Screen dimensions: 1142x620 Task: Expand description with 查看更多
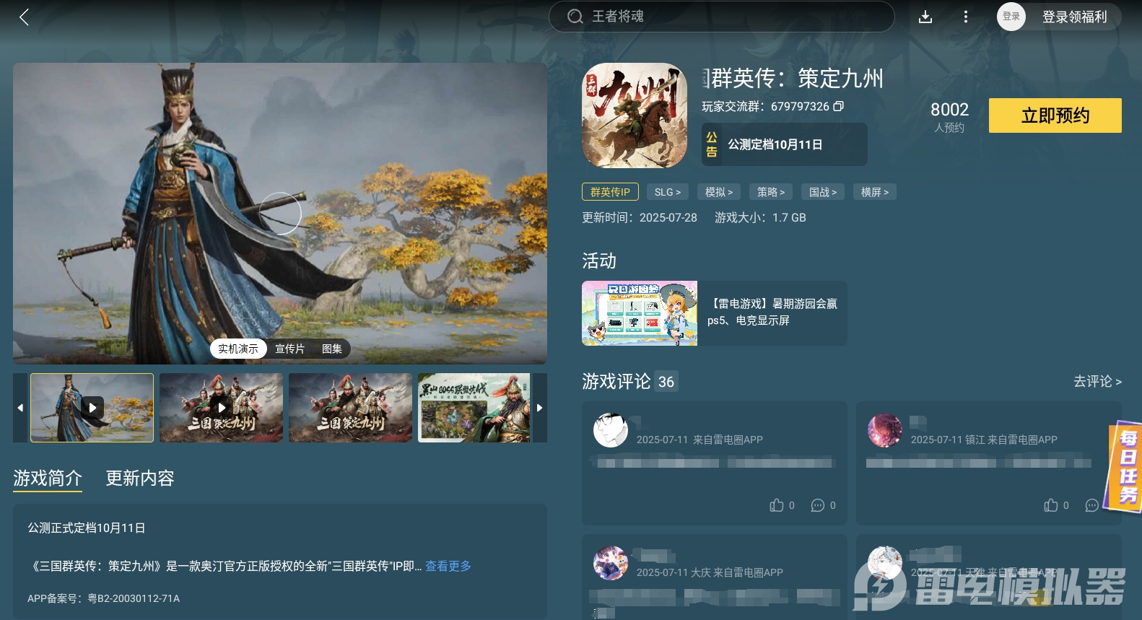click(x=448, y=566)
